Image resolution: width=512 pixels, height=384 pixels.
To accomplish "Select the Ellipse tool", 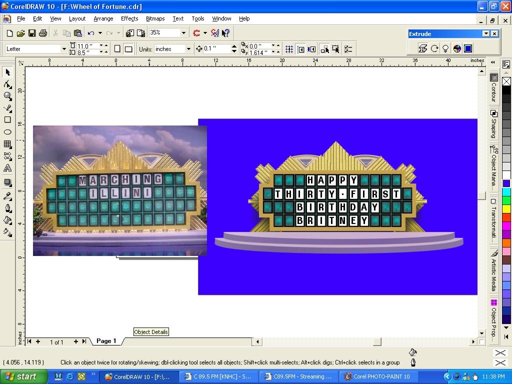I will coord(7,132).
